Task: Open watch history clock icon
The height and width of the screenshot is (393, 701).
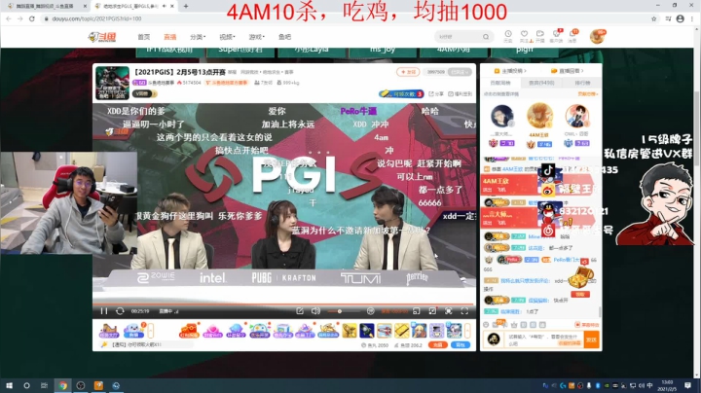Action: [508, 36]
